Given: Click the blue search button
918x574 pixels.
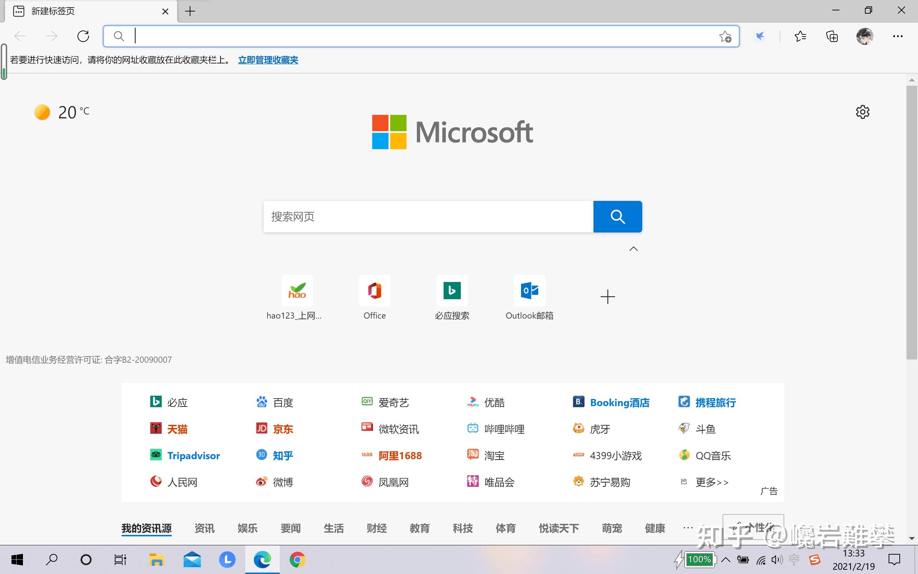Looking at the screenshot, I should tap(617, 217).
